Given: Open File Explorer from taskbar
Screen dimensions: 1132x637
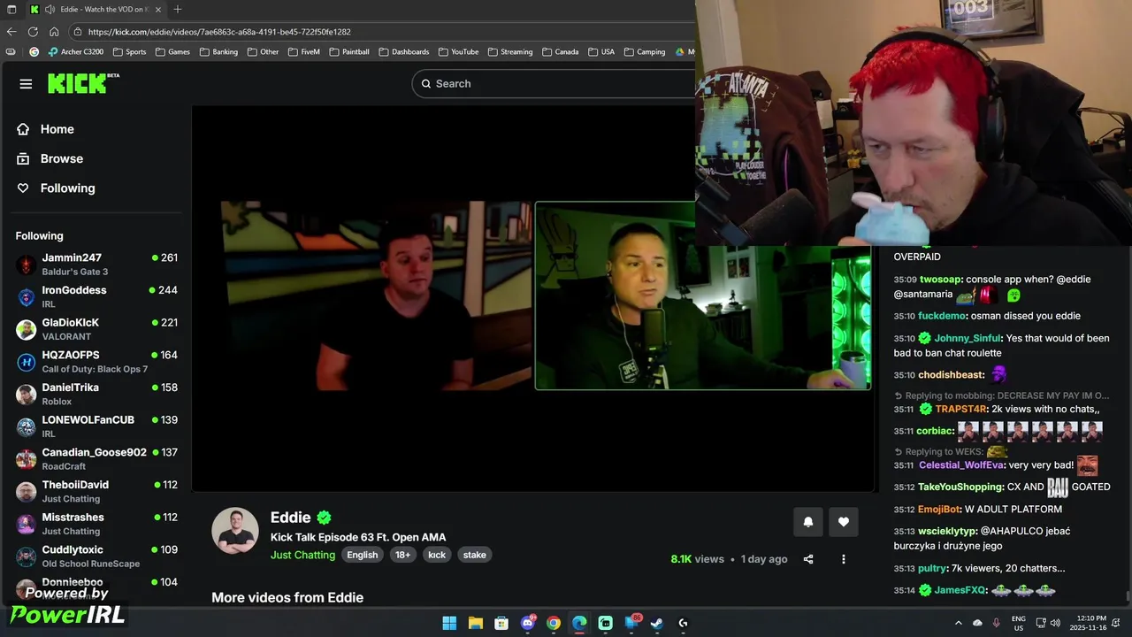Looking at the screenshot, I should pyautogui.click(x=475, y=623).
